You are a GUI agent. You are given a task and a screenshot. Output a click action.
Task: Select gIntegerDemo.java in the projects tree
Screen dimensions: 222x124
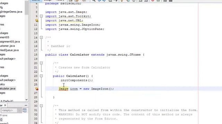[11, 12]
